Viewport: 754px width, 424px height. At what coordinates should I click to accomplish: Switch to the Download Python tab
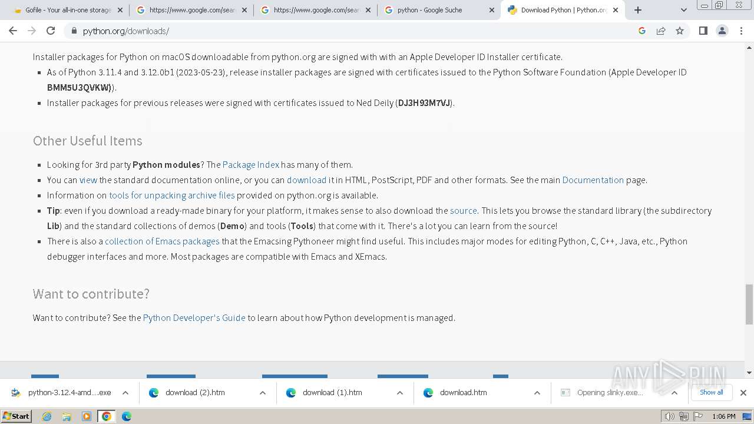(563, 10)
